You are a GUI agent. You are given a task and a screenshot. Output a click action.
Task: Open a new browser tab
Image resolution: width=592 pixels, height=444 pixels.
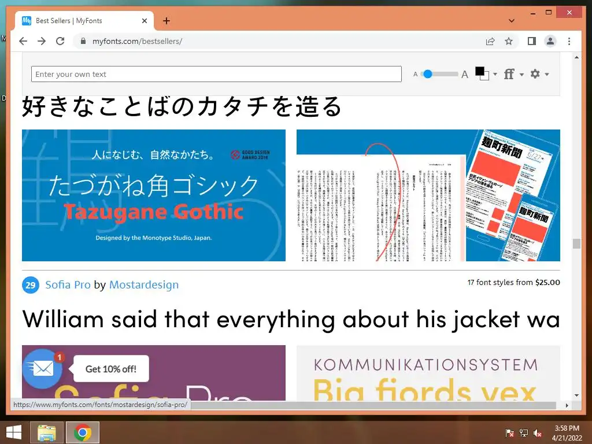click(x=166, y=21)
